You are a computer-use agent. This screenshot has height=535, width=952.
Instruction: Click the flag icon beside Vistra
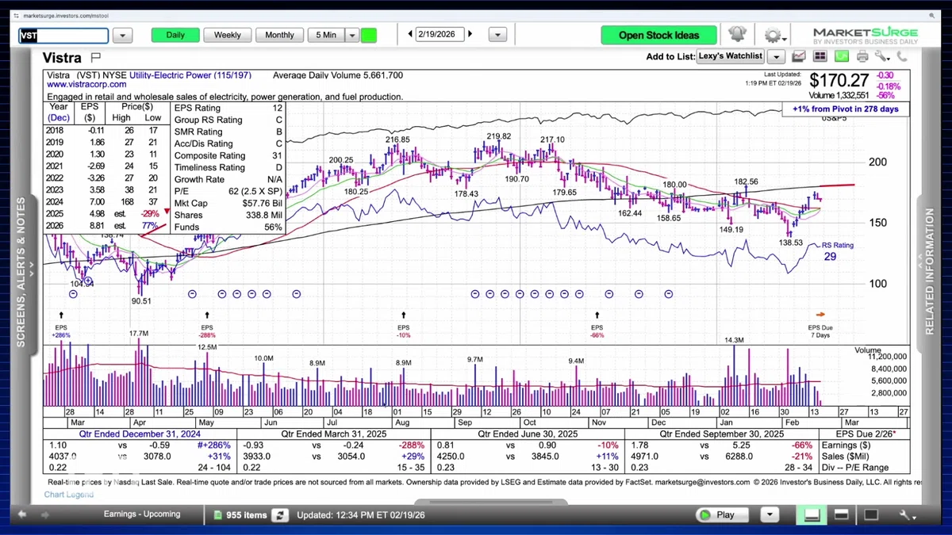96,57
